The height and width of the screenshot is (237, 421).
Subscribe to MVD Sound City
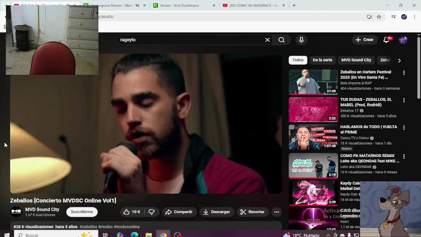pyautogui.click(x=82, y=212)
